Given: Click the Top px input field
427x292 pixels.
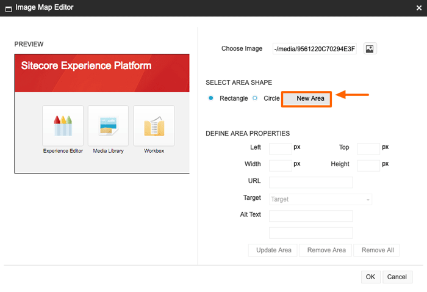Looking at the screenshot, I should click(x=368, y=148).
